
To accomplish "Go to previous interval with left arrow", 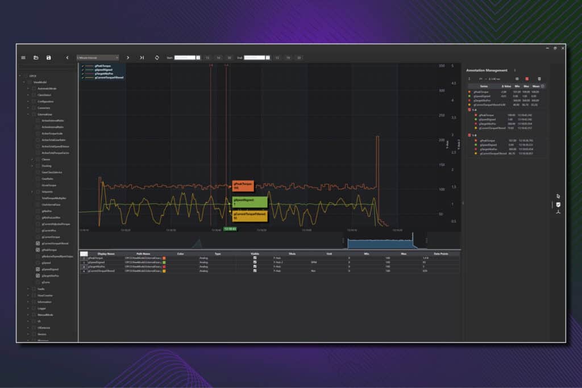I will click(x=67, y=58).
